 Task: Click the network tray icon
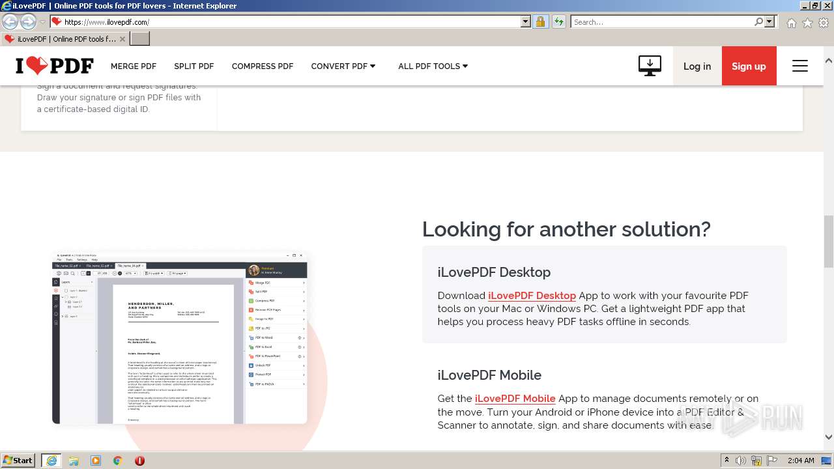pyautogui.click(x=756, y=461)
